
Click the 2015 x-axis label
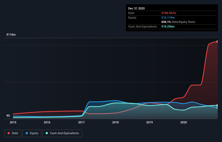click(x=13, y=122)
